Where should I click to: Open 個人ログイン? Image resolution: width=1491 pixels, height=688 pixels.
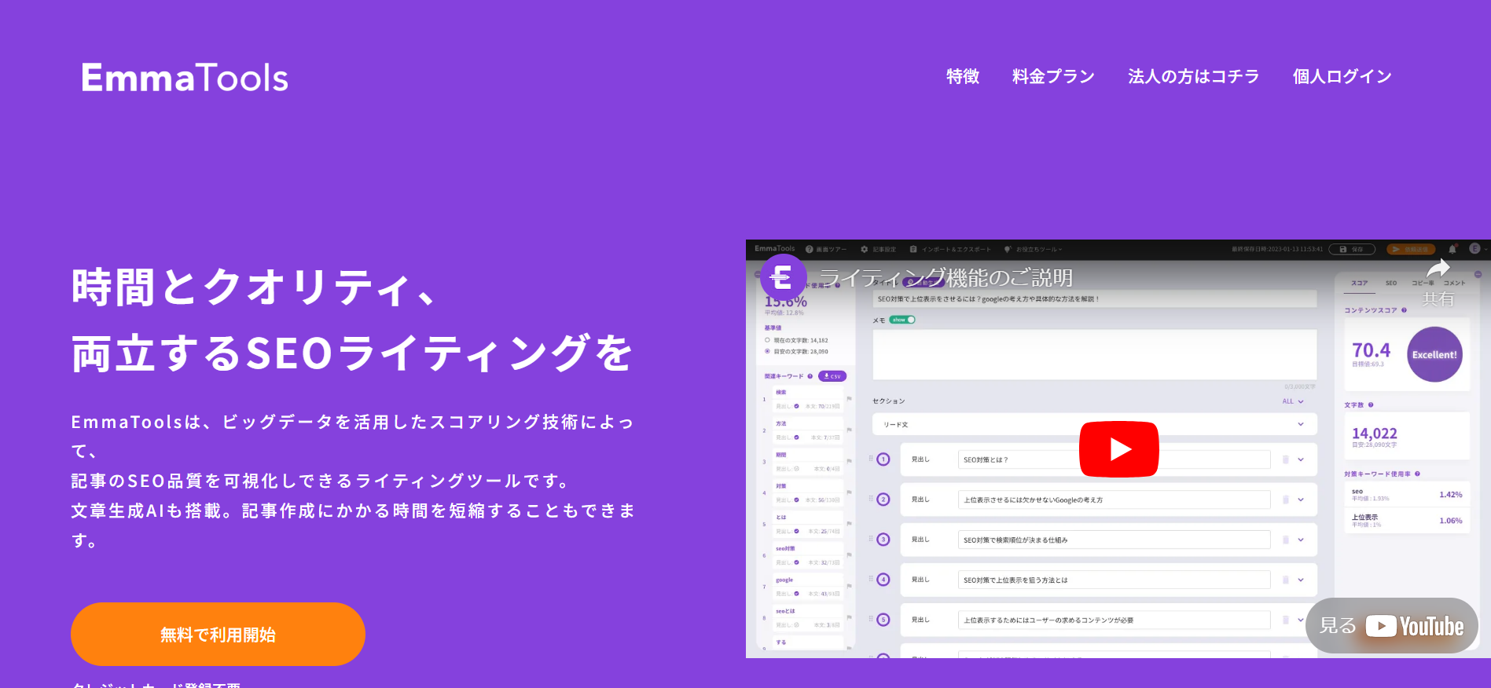click(x=1342, y=76)
